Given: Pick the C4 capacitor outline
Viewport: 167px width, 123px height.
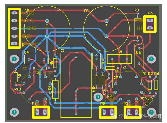Looking at the screenshot, I should (36, 60).
